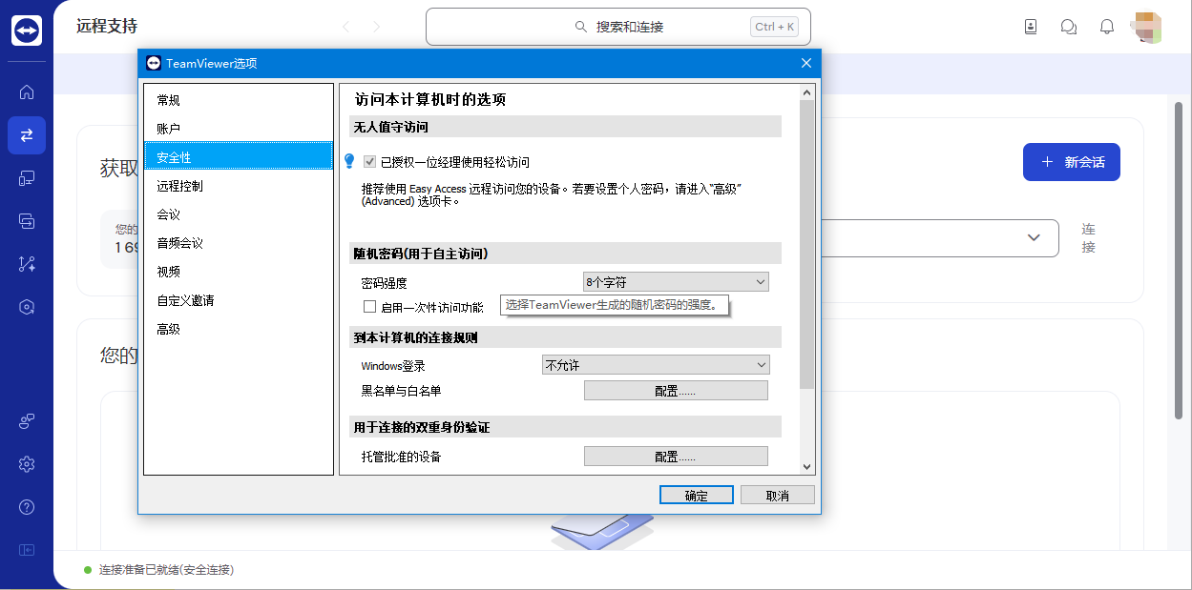Open the user profile avatar
Viewport: 1192px width, 590px height.
[1146, 27]
